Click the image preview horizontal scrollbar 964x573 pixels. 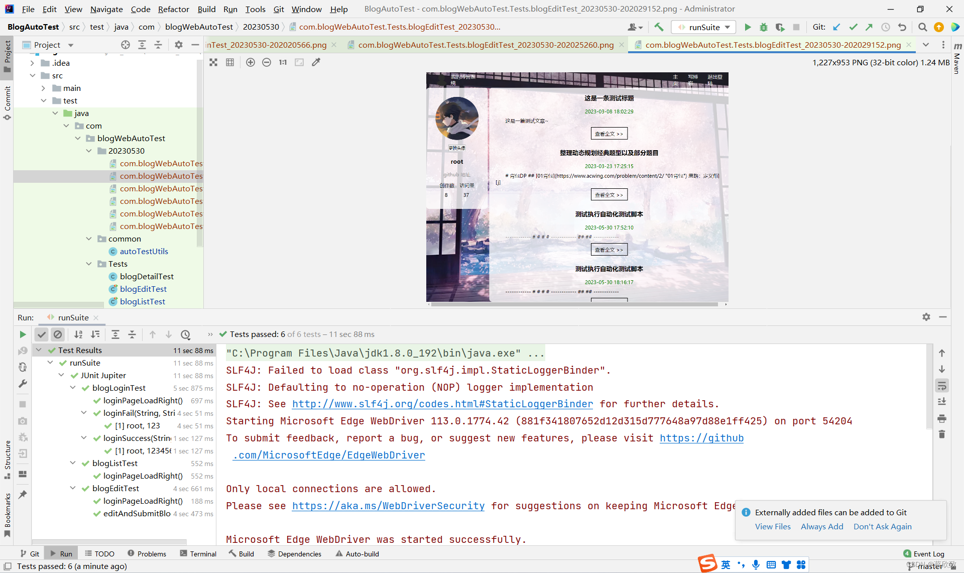[x=574, y=304]
